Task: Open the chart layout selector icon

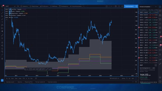Action: tap(107, 6)
